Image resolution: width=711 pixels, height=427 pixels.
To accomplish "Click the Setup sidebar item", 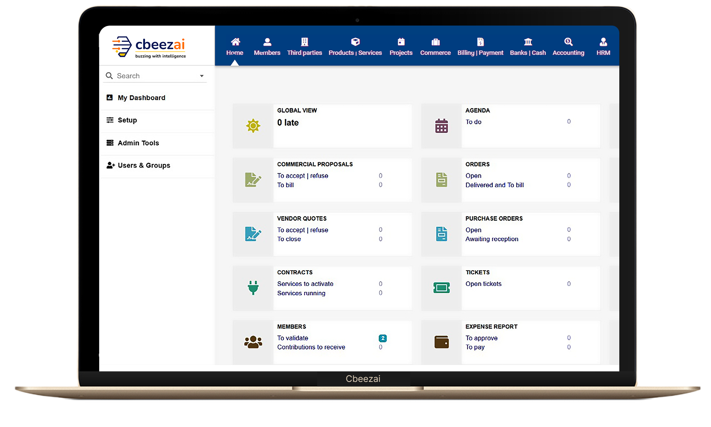I will [127, 120].
